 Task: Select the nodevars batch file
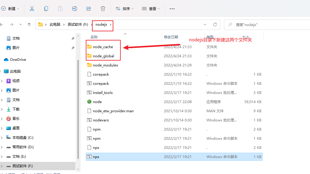101,120
